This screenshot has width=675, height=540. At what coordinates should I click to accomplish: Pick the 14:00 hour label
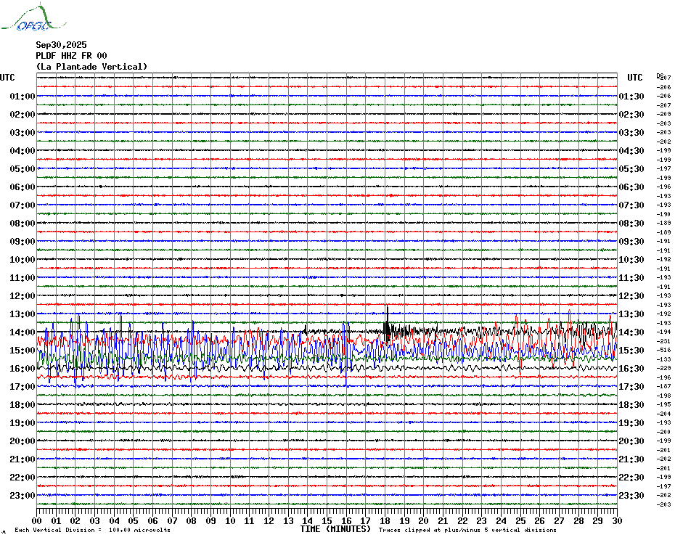22,332
